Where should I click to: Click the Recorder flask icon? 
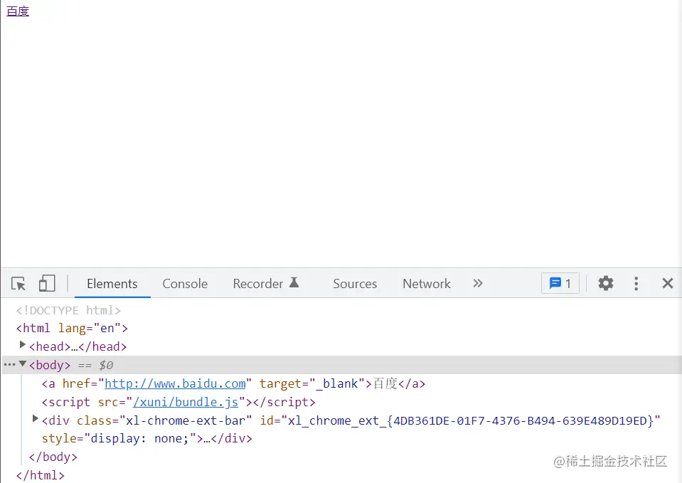click(294, 282)
